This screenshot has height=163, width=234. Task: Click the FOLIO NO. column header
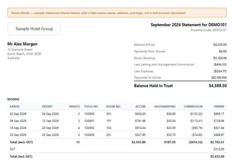[x=91, y=107]
